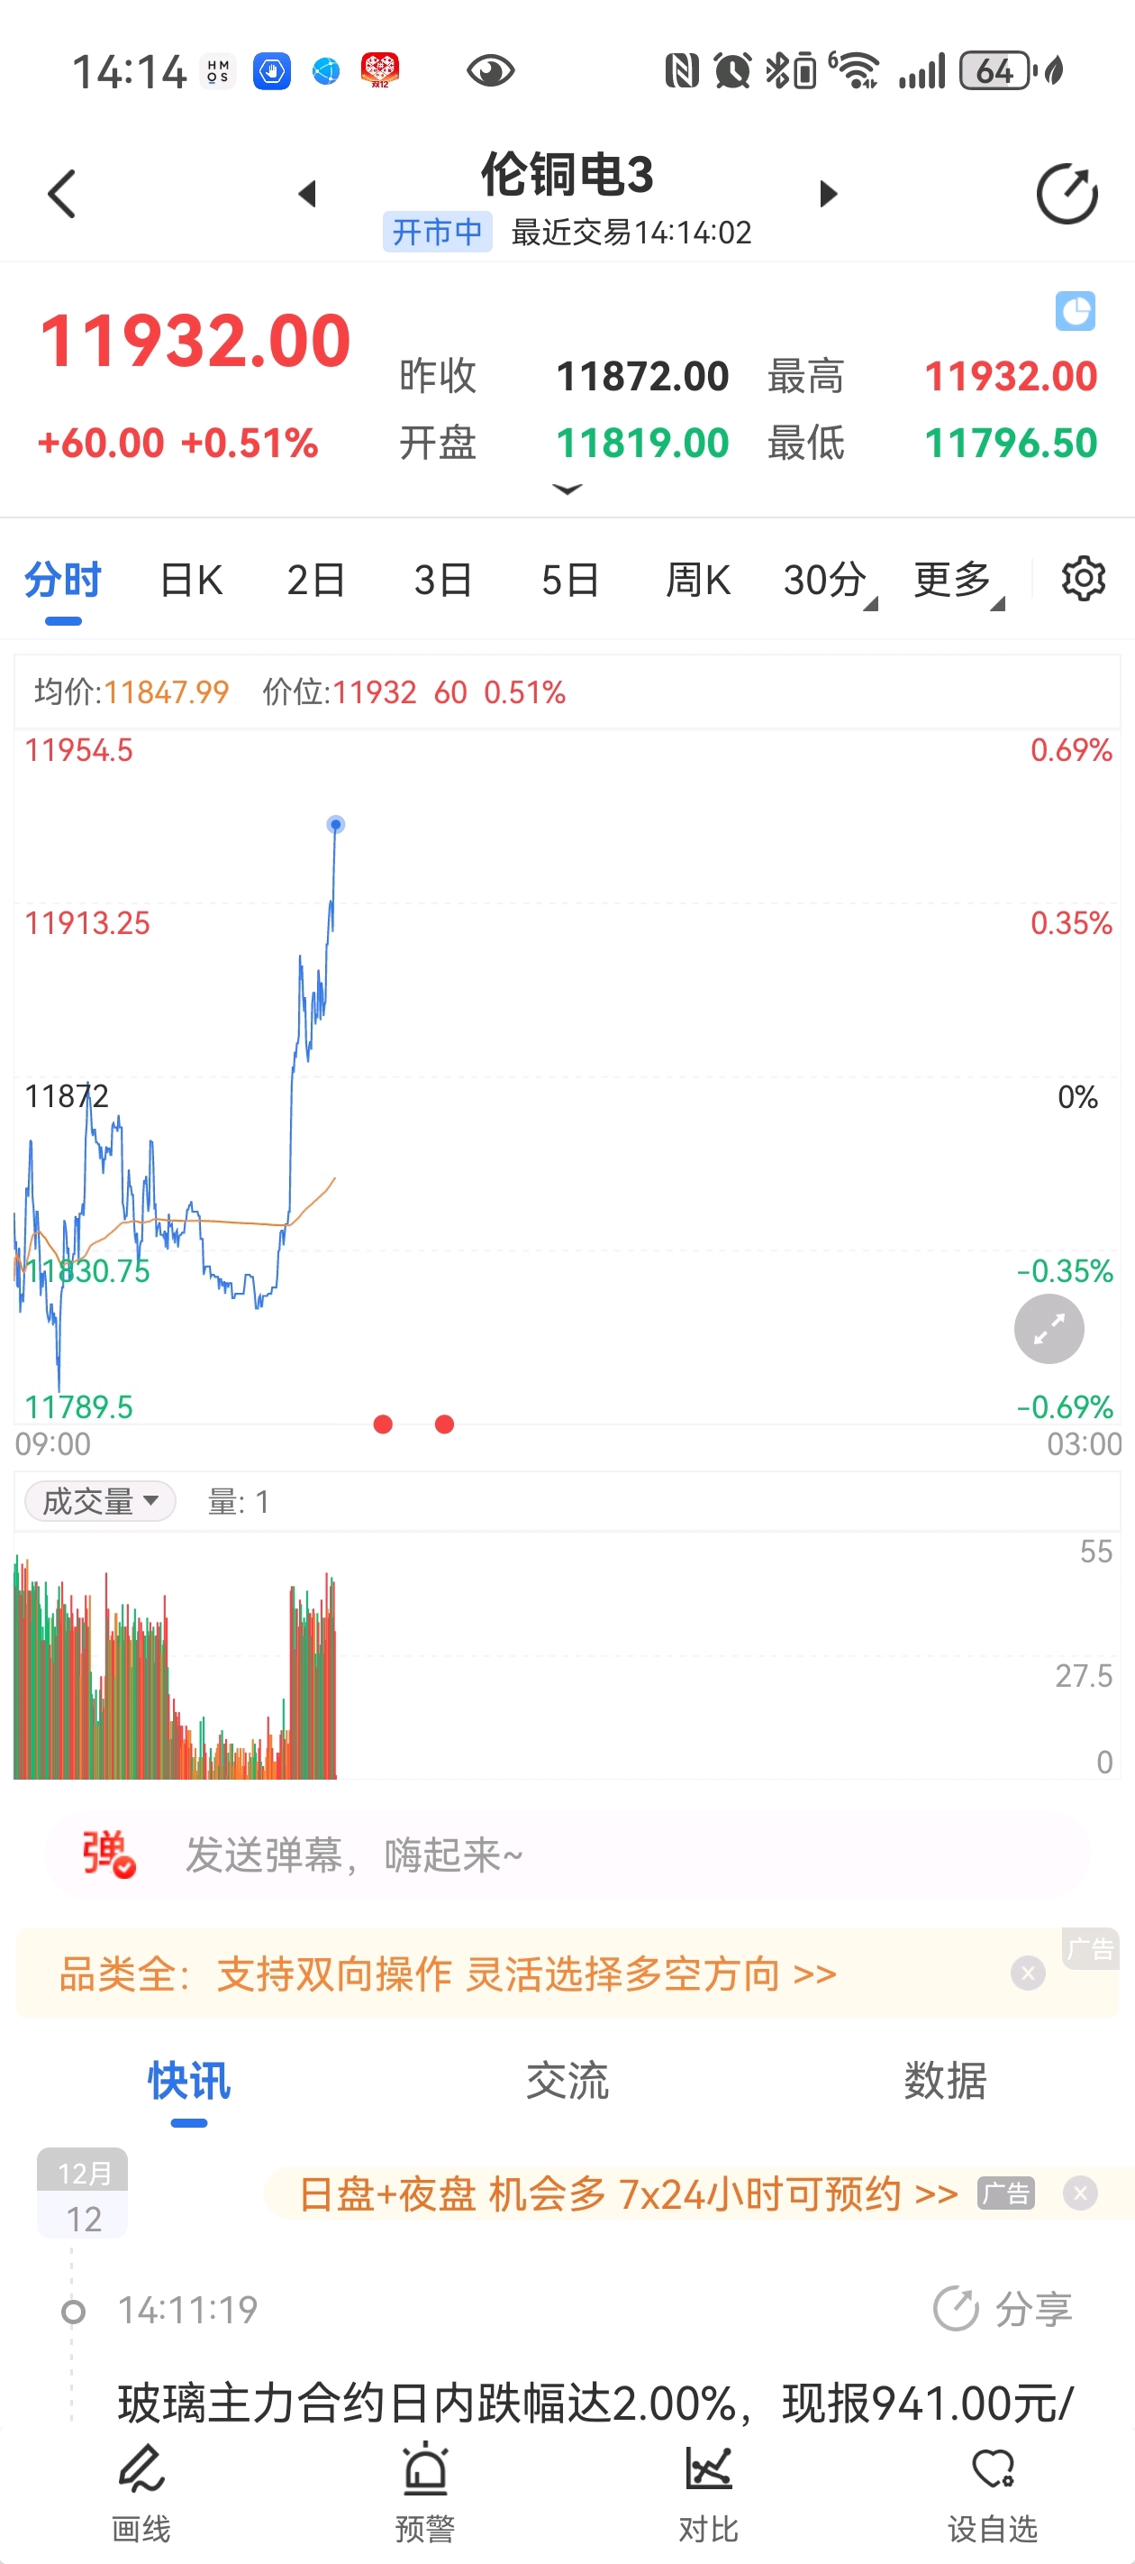Switch to the 交流 tab

tap(567, 2080)
